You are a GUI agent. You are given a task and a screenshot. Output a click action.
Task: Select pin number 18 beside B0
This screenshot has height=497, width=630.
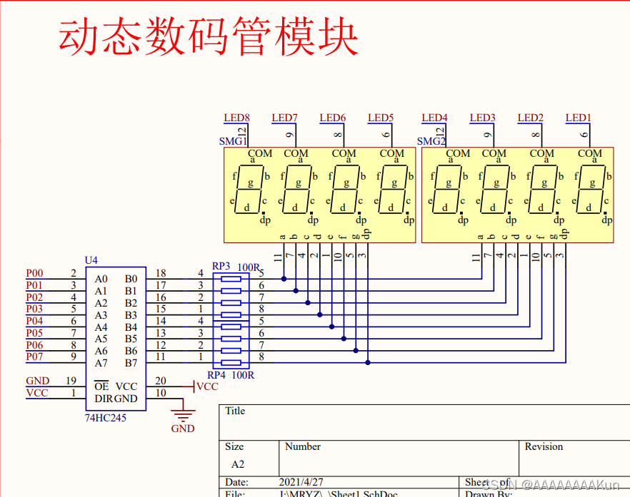click(x=161, y=273)
